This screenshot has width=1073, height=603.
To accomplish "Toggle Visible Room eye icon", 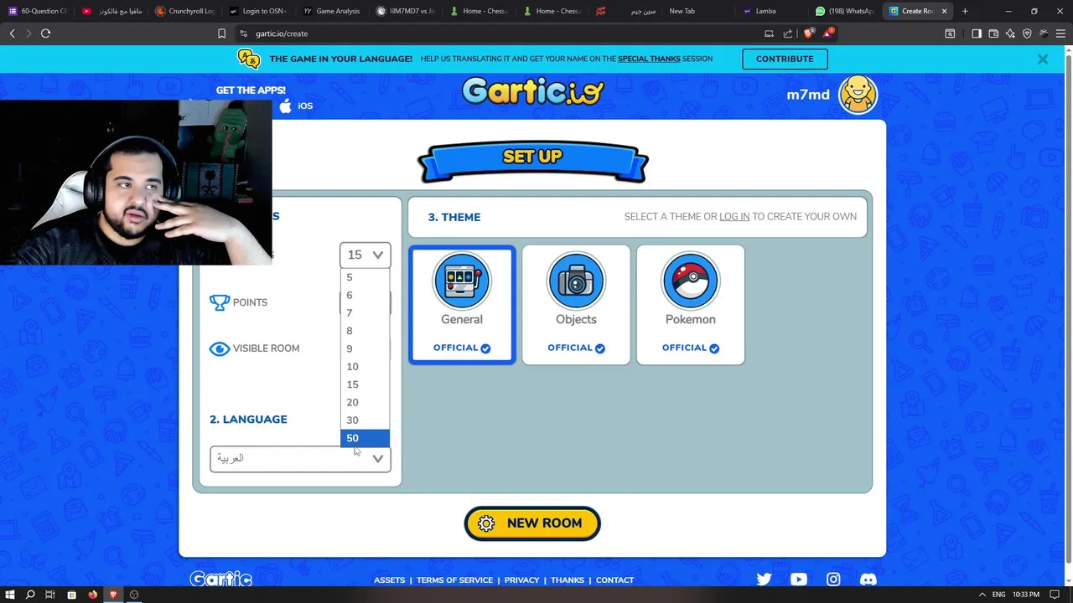I will (x=219, y=348).
